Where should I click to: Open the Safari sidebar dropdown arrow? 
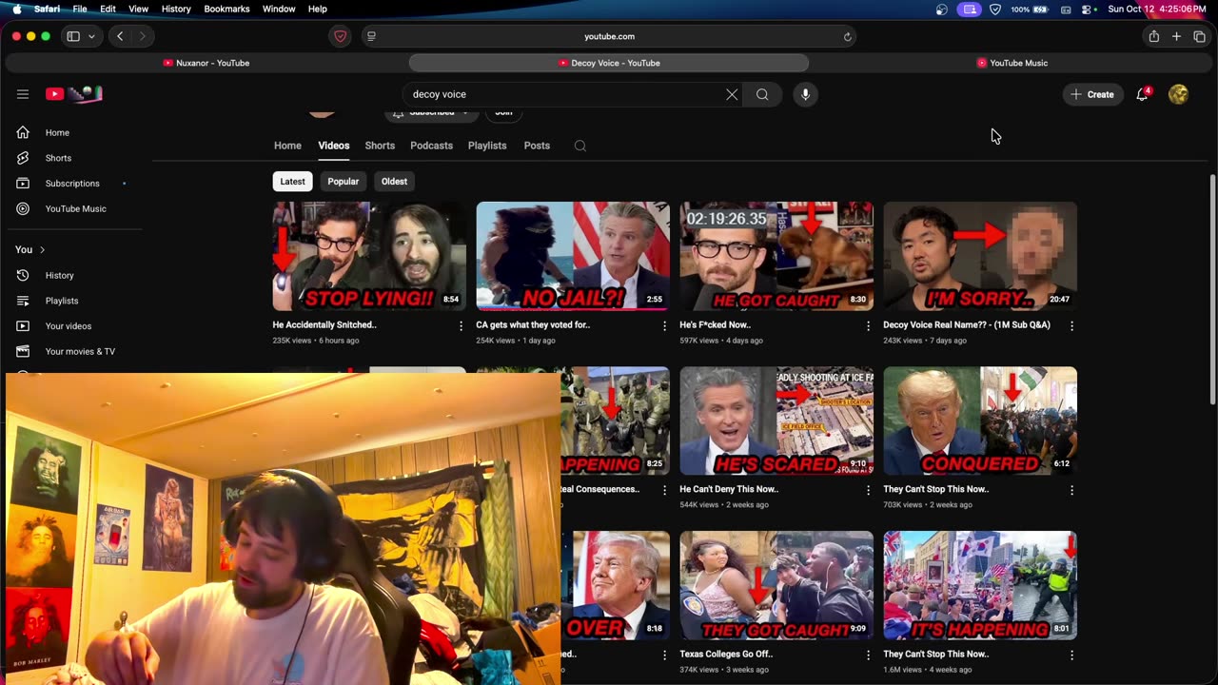91,36
